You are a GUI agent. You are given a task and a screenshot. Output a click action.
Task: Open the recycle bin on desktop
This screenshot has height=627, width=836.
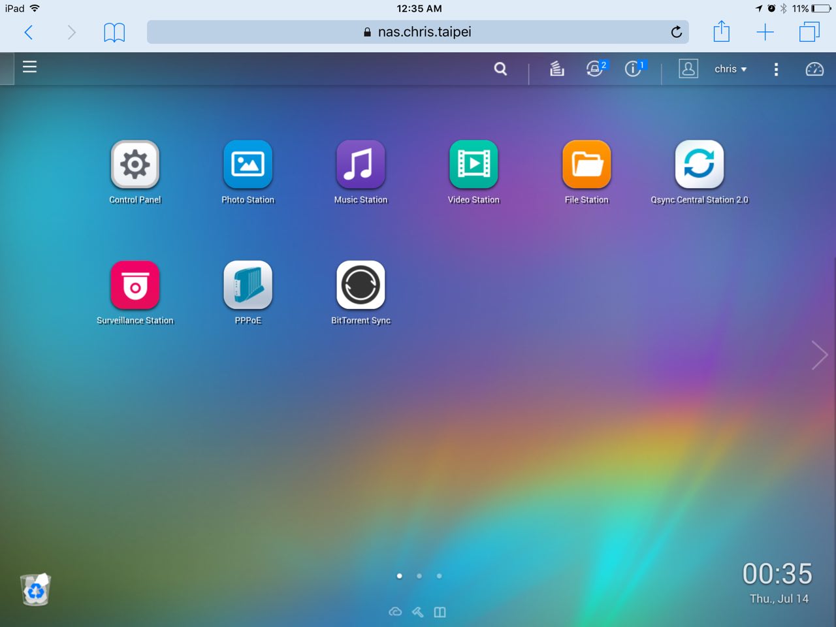35,590
